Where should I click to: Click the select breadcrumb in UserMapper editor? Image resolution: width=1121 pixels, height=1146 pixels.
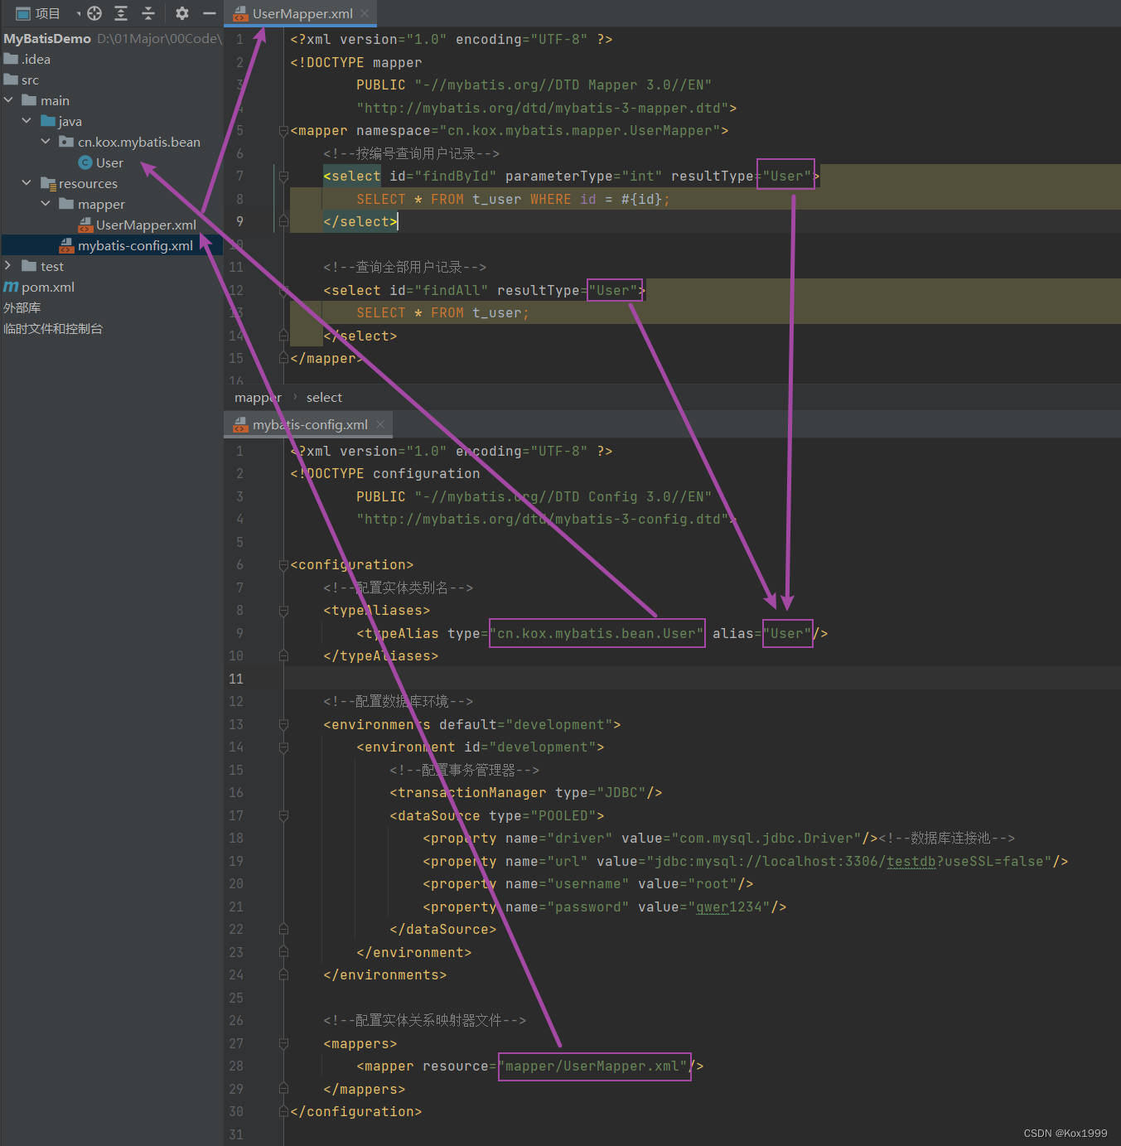tap(324, 398)
